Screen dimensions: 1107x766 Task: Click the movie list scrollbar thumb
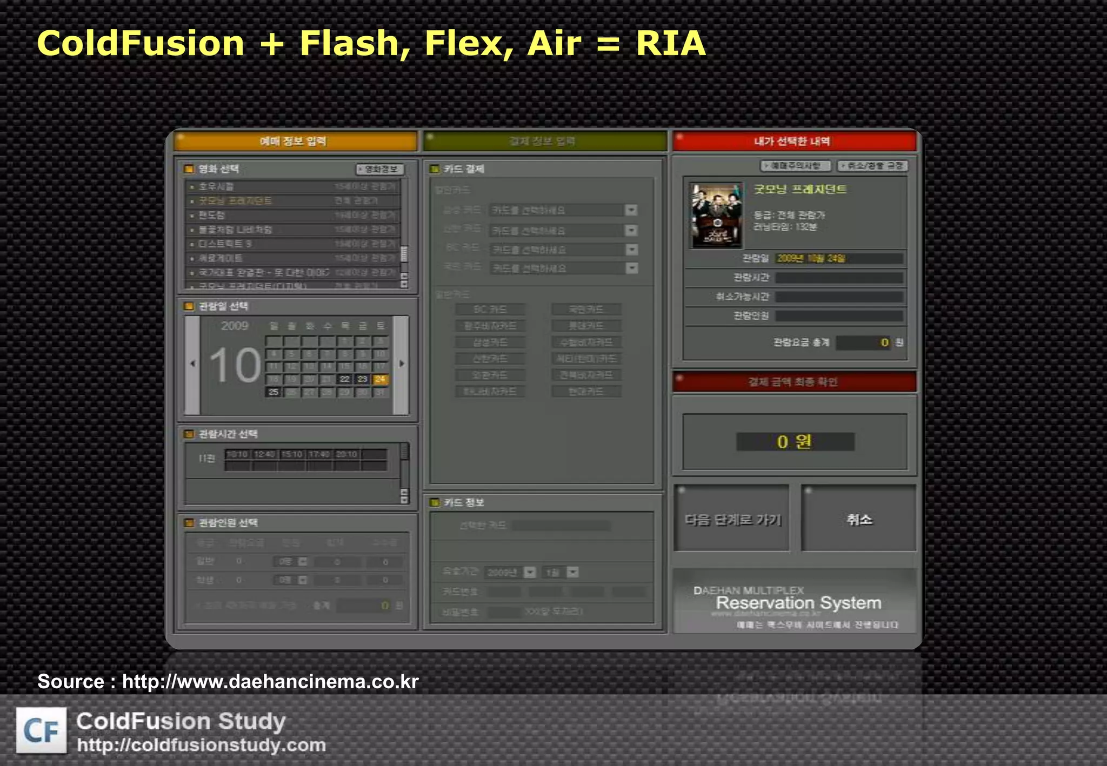tap(404, 254)
